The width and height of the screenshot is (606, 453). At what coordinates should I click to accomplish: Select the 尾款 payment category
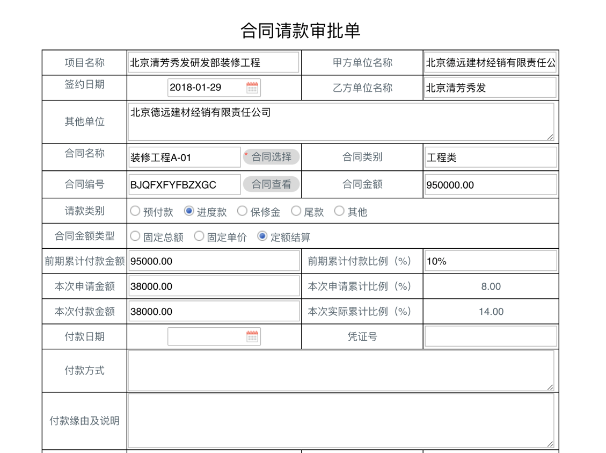296,211
